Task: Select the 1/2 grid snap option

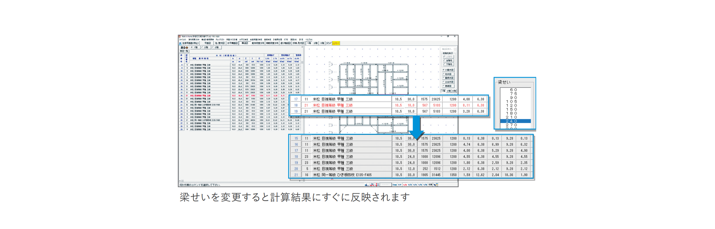Action: pyautogui.click(x=405, y=185)
